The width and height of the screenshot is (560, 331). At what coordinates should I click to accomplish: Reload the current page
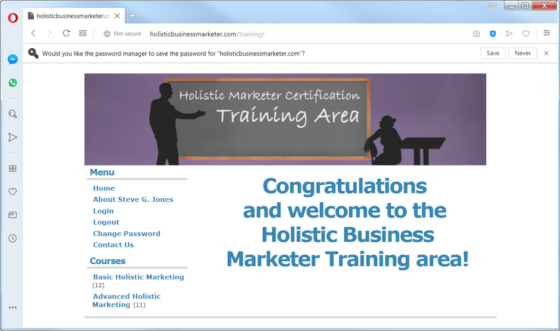tap(66, 33)
